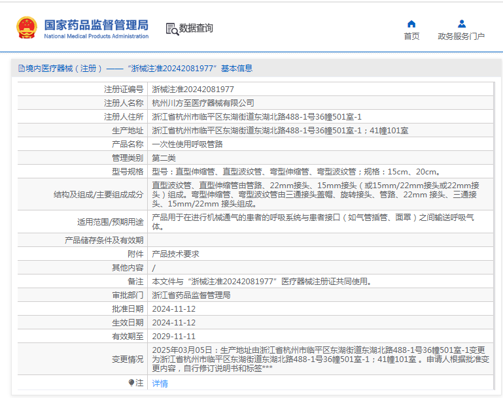Click the 第二类 management category value
The image size is (503, 398).
pos(164,158)
